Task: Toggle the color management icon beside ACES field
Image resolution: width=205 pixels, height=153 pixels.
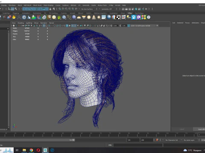Action: (x=129, y=25)
